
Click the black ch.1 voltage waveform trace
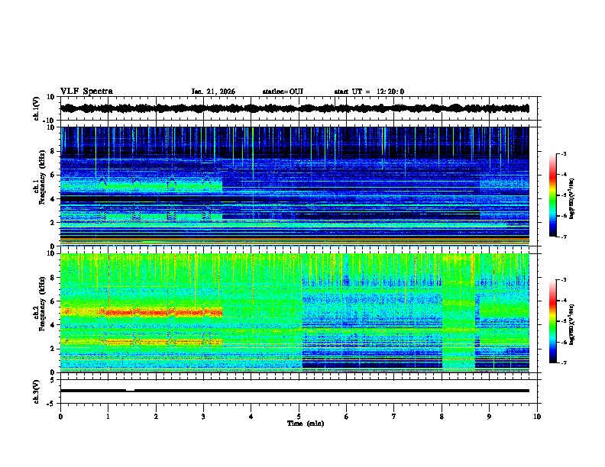pyautogui.click(x=295, y=108)
